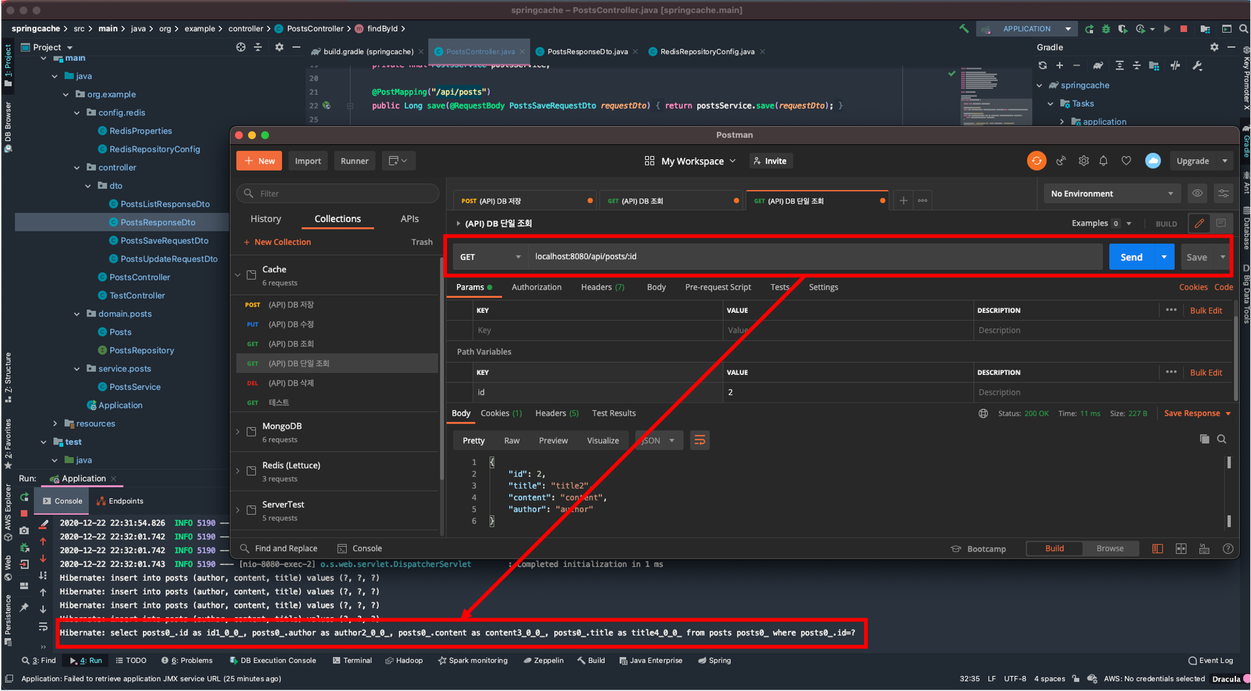Click response body vertical scrollbar
Viewport: 1251px width, 691px height.
[1228, 463]
